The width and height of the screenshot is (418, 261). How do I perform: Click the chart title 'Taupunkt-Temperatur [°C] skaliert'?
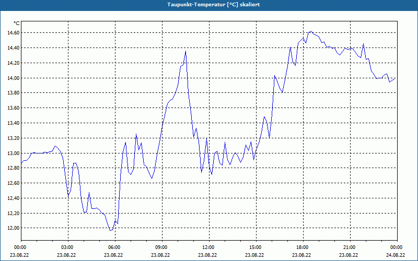[x=214, y=5]
